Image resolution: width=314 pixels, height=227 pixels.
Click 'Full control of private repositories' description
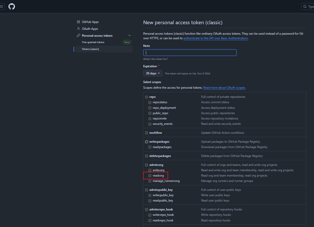(x=223, y=97)
